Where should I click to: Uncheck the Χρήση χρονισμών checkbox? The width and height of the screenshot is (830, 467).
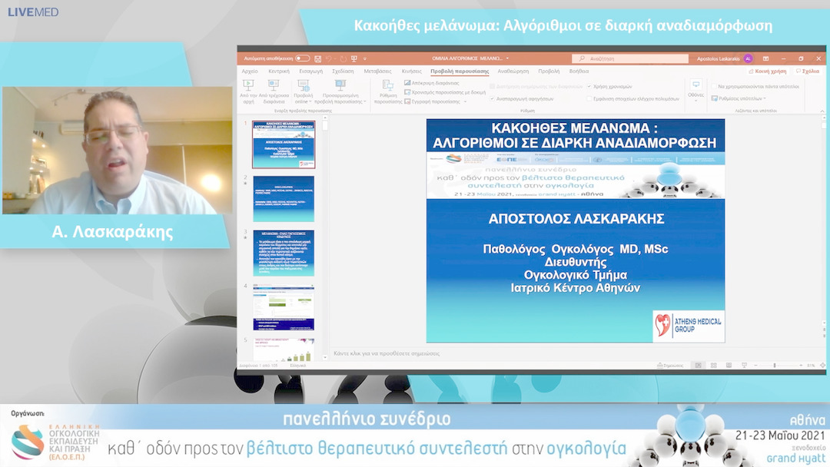[x=590, y=85]
